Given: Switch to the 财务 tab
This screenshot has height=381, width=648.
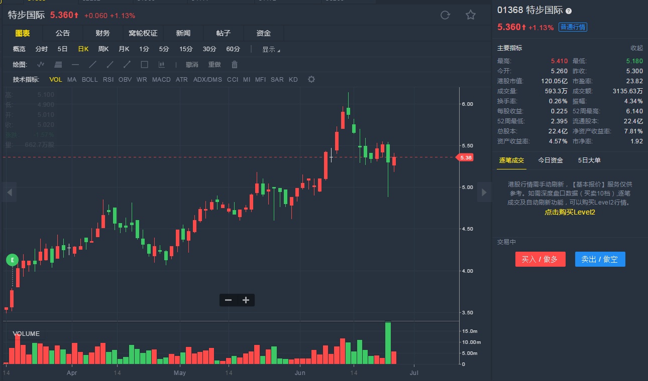Looking at the screenshot, I should point(103,33).
